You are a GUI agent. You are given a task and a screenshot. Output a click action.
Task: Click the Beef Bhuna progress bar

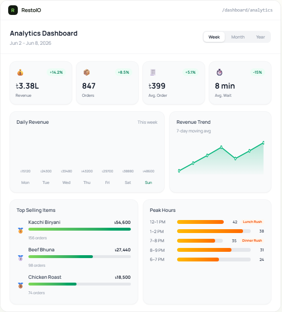click(79, 257)
